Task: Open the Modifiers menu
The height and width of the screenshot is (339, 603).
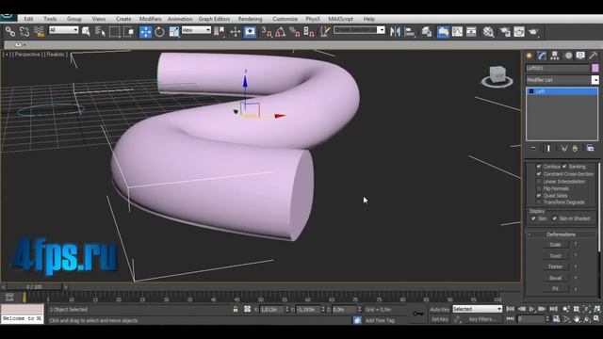Action: [151, 19]
